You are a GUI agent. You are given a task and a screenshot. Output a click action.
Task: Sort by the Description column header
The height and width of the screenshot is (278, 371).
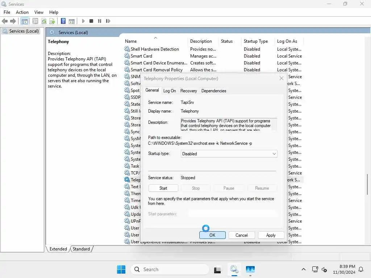tap(204, 41)
